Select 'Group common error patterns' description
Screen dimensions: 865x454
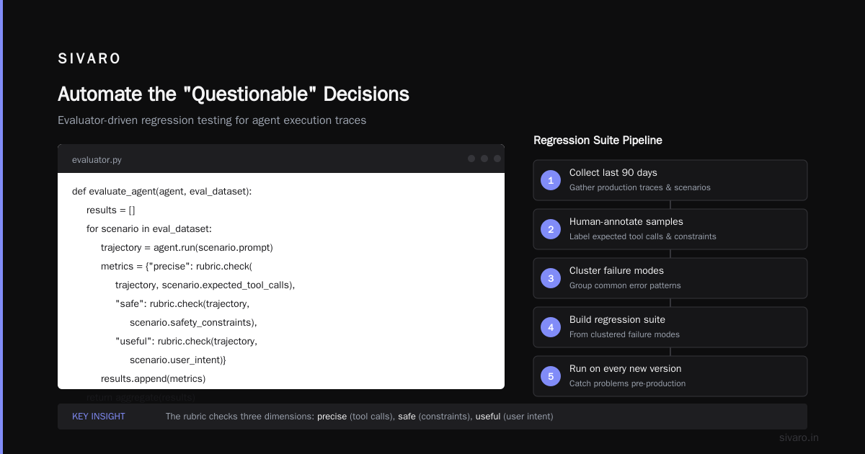coord(625,285)
